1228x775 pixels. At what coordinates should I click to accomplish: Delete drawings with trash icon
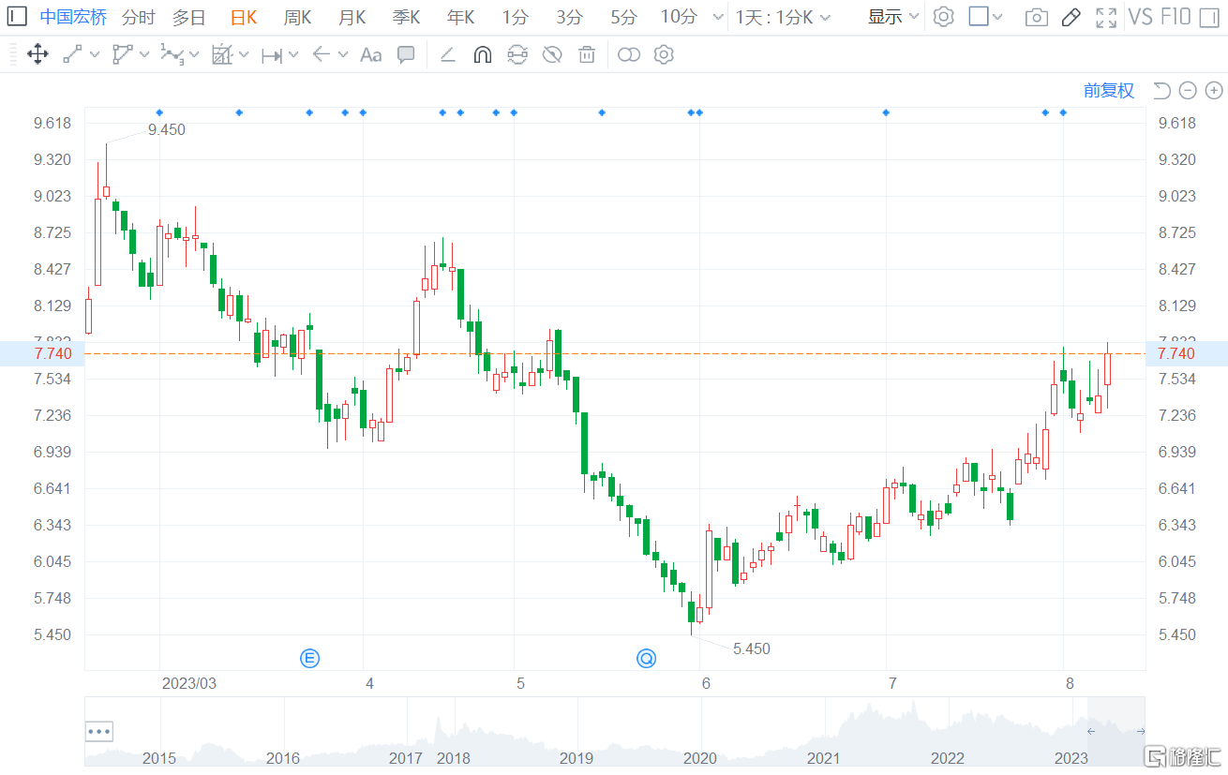(x=587, y=54)
